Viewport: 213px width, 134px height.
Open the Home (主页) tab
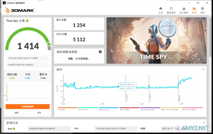coord(161,10)
